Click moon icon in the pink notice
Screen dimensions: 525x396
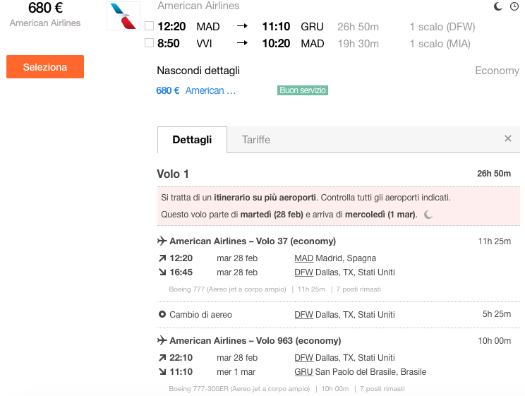(428, 215)
